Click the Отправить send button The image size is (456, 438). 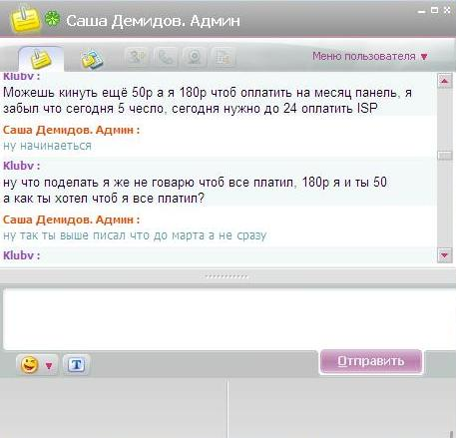coord(371,361)
